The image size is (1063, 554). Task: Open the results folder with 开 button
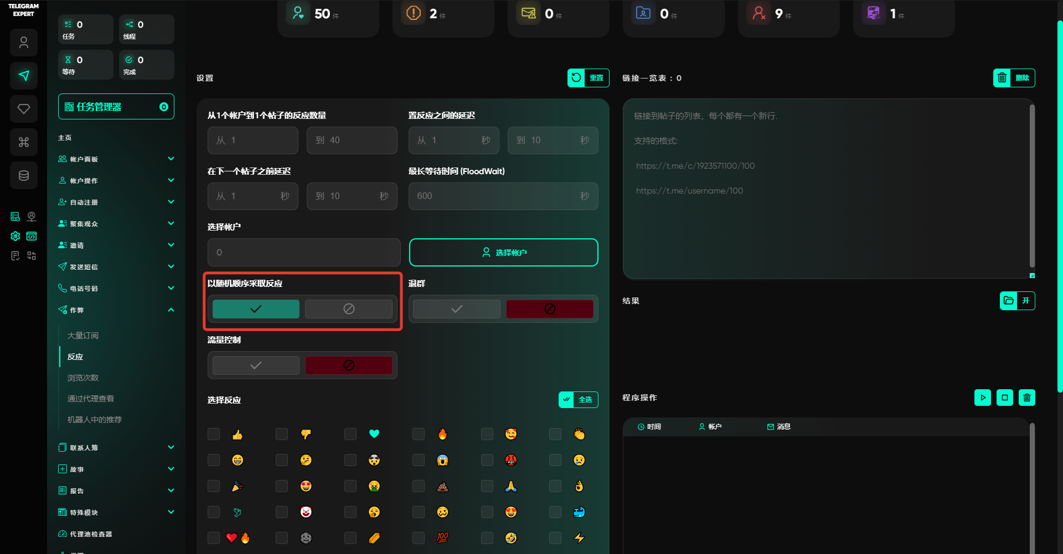click(1017, 301)
